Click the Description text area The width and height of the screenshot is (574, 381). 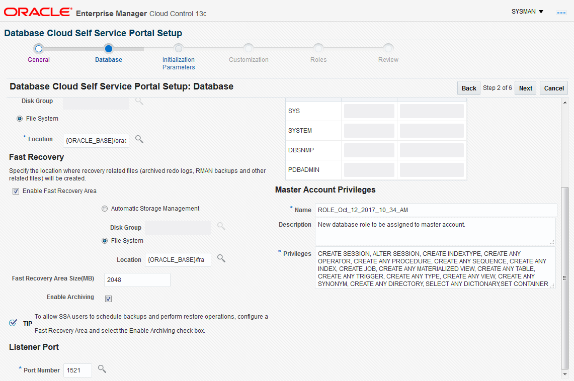point(435,231)
